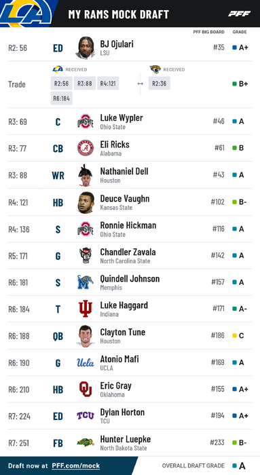
Task: Click the Indiana logo beside Luke Haggard
Action: click(85, 309)
